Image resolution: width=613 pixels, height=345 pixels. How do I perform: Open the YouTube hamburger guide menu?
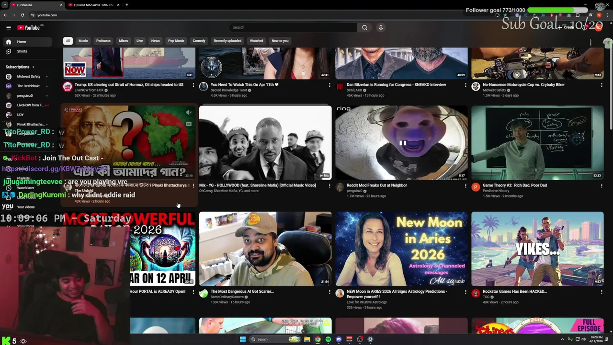(x=9, y=27)
